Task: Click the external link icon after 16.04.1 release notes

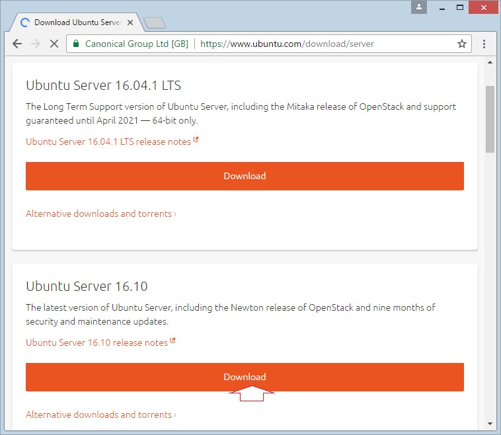Action: [196, 139]
